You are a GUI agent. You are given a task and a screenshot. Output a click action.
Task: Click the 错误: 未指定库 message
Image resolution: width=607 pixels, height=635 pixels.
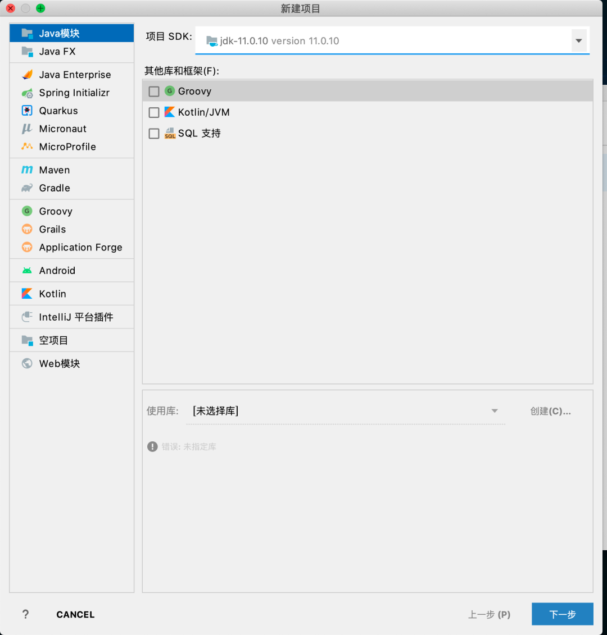(189, 447)
